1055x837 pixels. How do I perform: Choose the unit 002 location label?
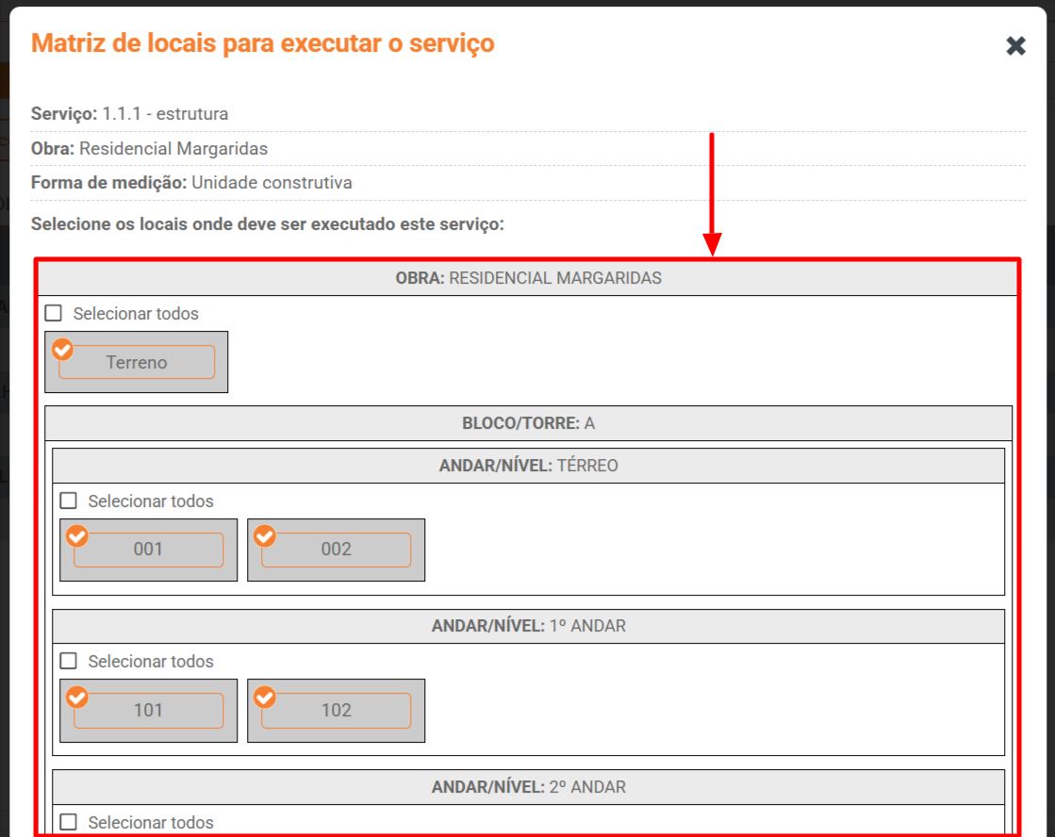click(337, 550)
